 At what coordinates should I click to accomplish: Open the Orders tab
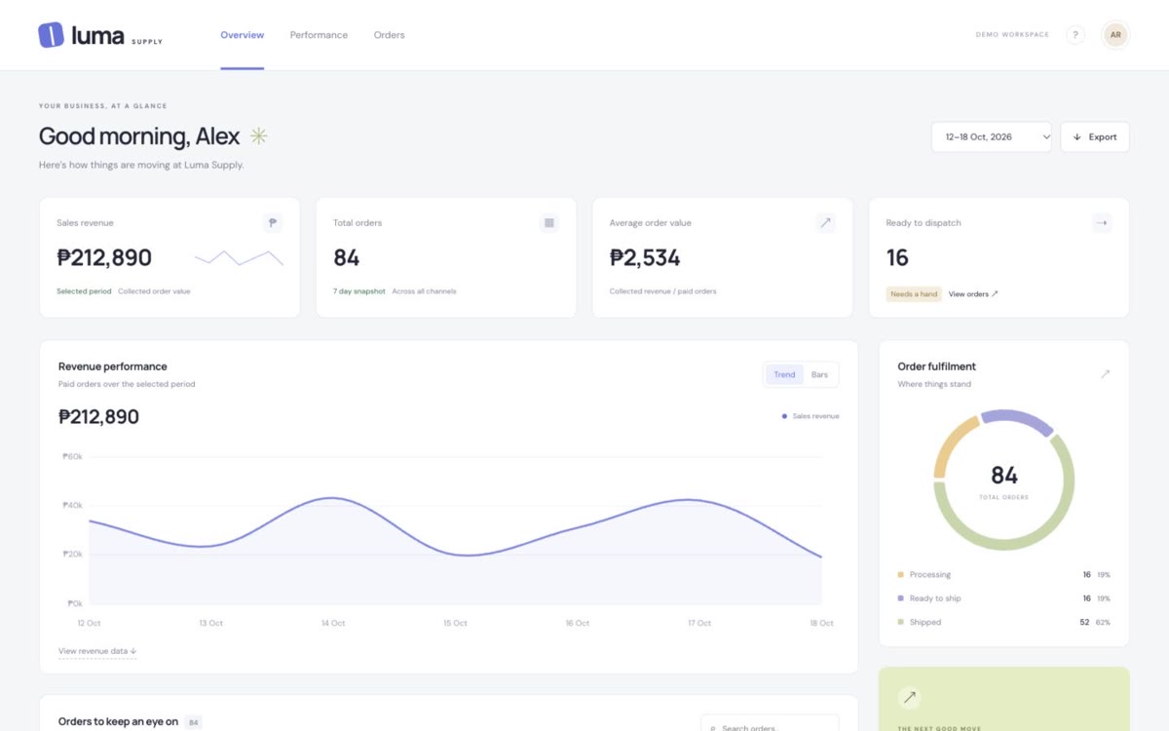point(389,35)
